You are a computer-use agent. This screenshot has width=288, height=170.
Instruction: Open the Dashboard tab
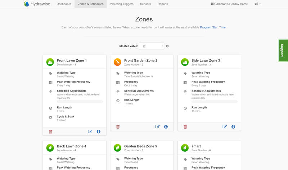[64, 4]
